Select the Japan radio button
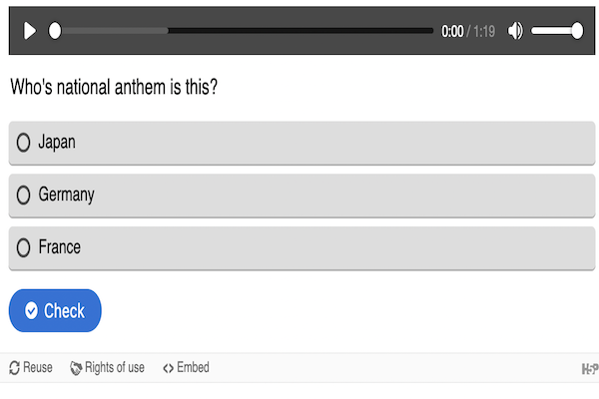 23,143
